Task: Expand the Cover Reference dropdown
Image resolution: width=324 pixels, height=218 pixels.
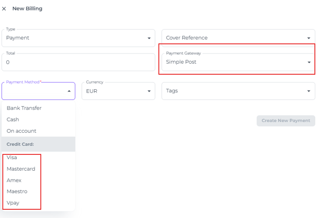Action: [x=238, y=38]
